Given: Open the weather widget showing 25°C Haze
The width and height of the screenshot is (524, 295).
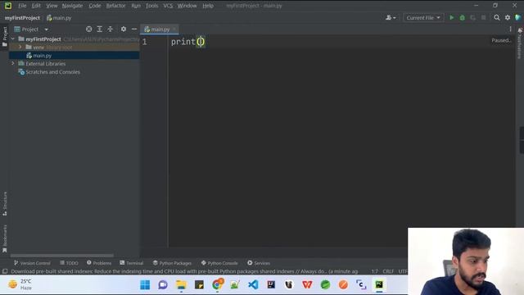Looking at the screenshot, I should coord(20,284).
